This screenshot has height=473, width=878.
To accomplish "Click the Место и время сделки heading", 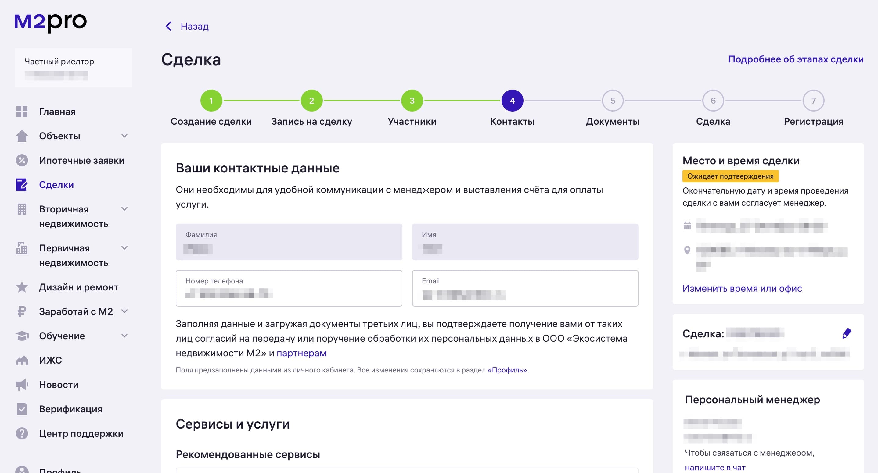I will [741, 160].
